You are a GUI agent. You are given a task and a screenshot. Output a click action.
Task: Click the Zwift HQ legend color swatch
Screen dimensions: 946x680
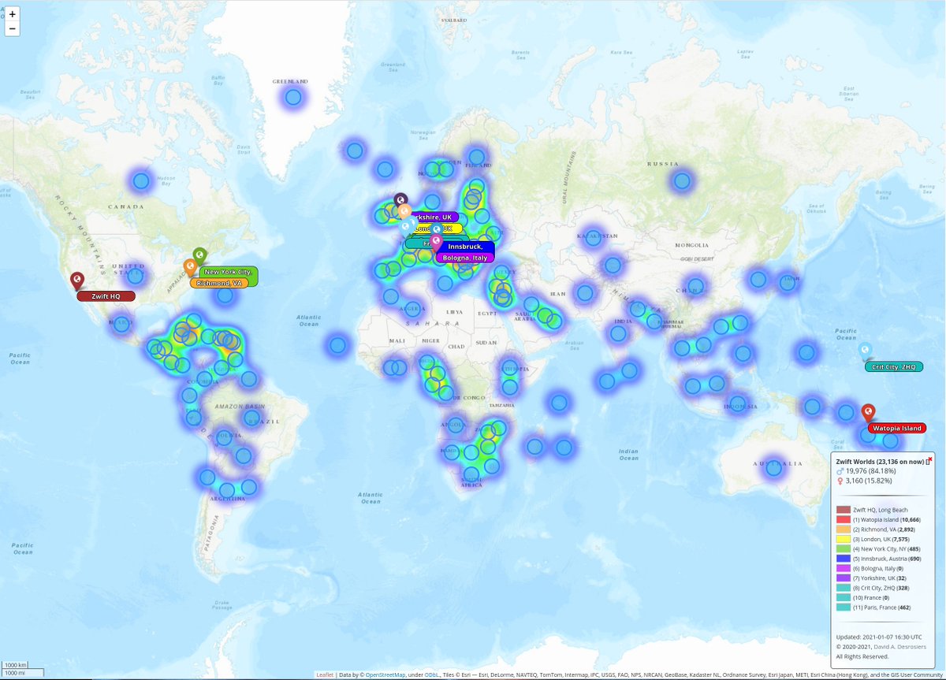844,510
